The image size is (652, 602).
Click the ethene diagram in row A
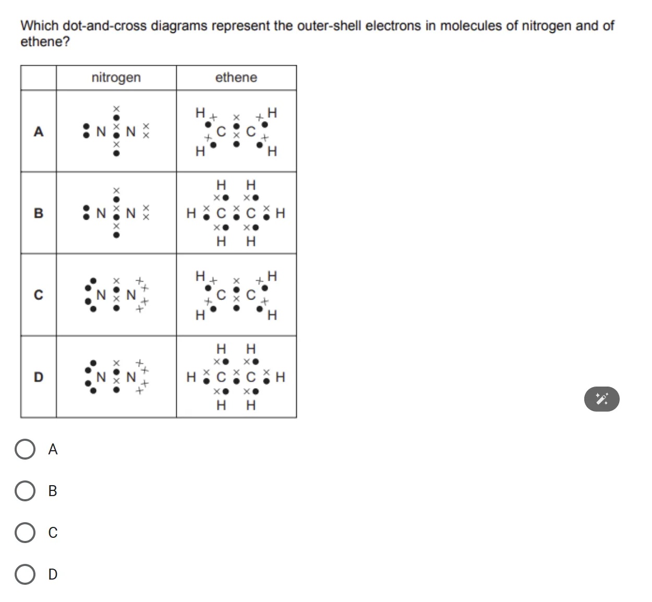point(235,131)
